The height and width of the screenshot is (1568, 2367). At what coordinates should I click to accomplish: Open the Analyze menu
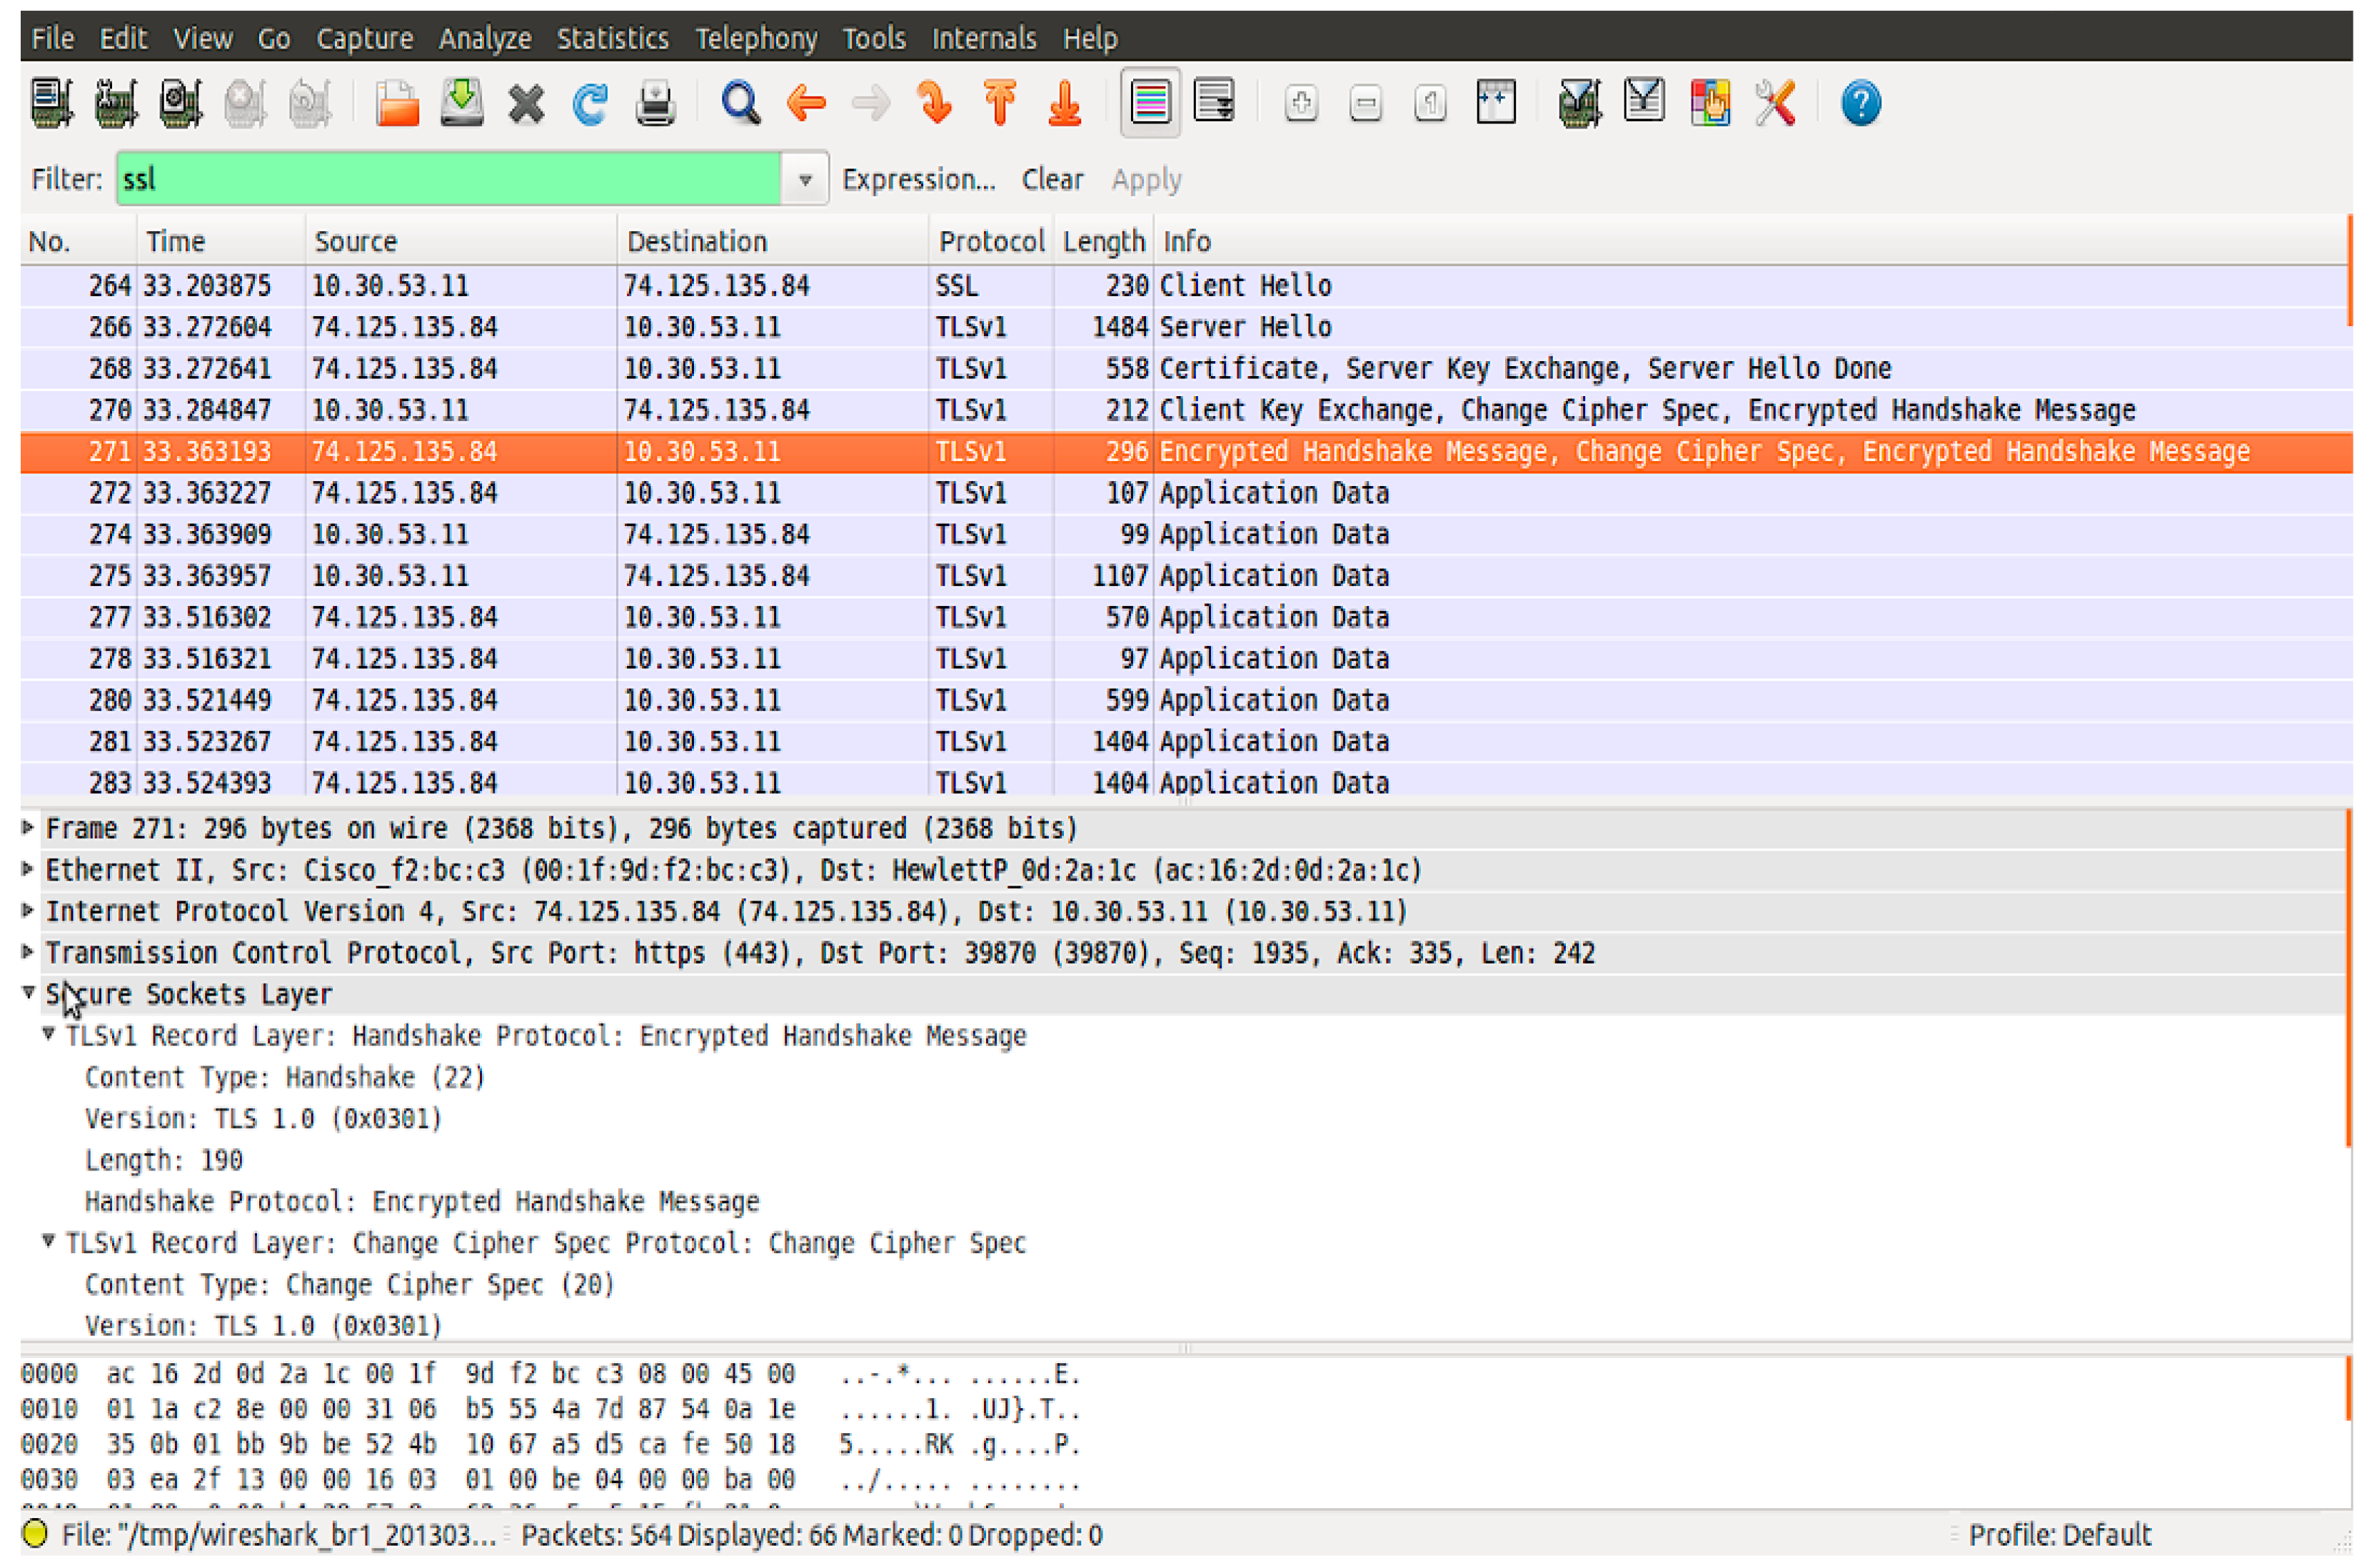tap(484, 38)
